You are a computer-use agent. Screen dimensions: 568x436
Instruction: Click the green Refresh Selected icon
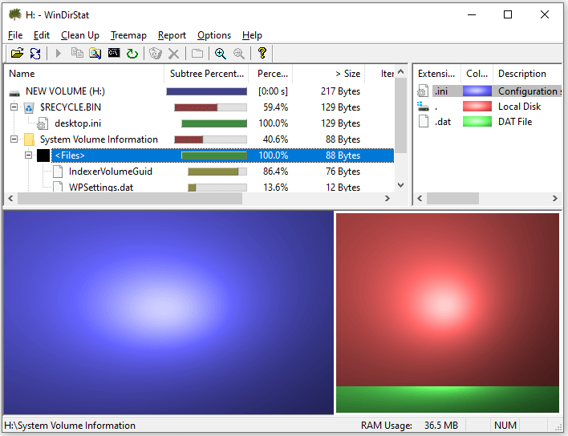(x=132, y=54)
